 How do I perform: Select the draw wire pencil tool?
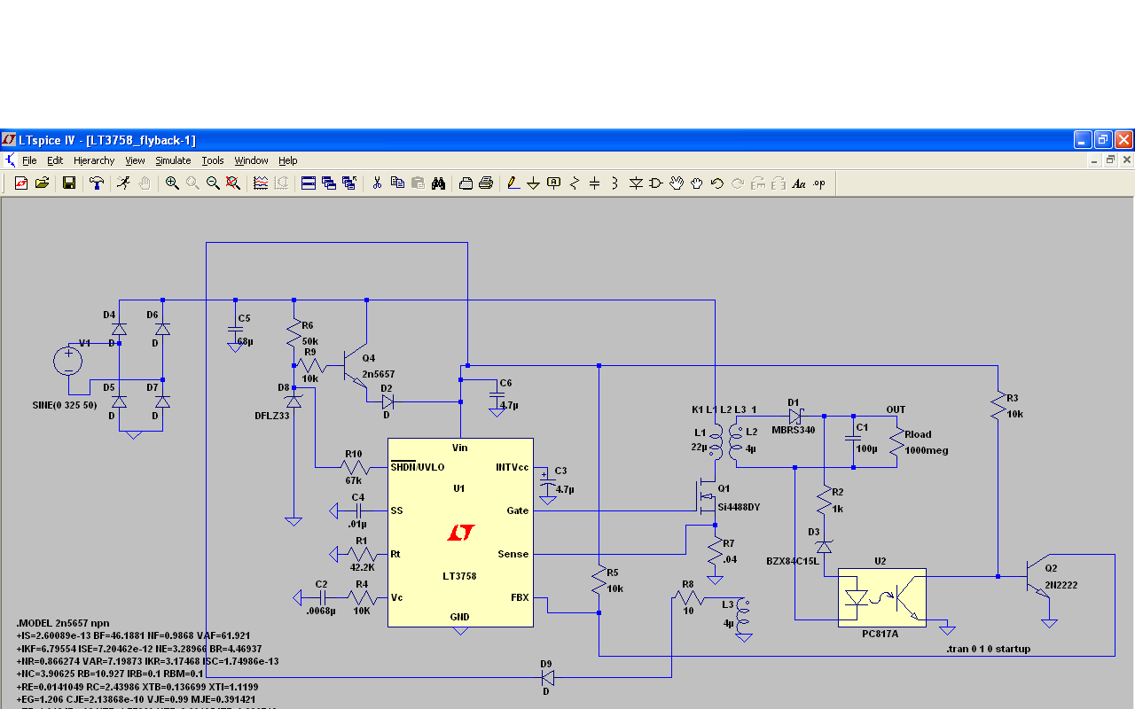(513, 183)
